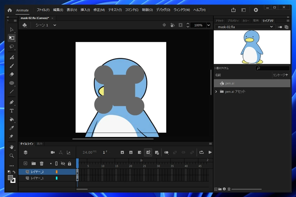Click the rotation tool icon in stage bar
The image size is (296, 197).
(172, 25)
